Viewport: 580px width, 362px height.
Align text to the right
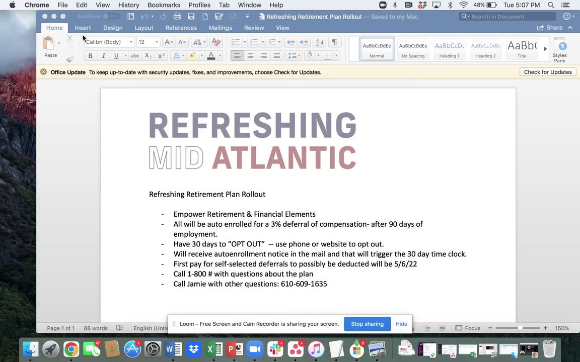pyautogui.click(x=264, y=56)
